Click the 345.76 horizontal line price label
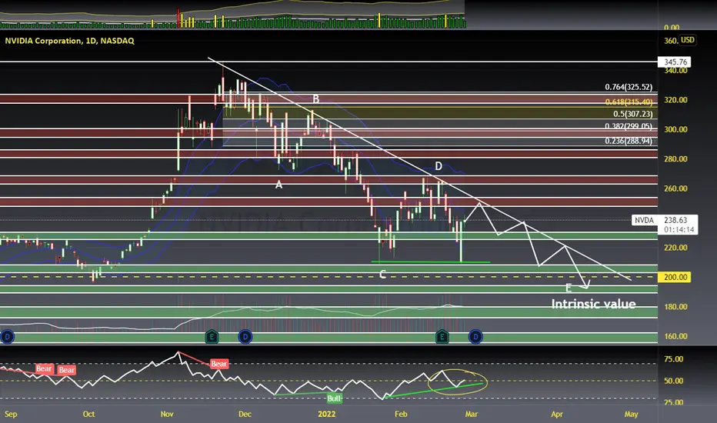Screen dimensions: 717x423 tap(675, 62)
